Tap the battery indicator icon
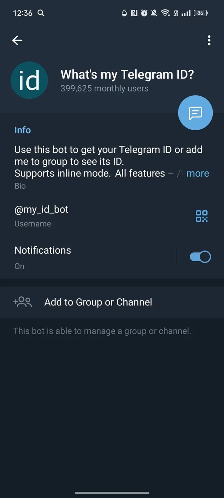224x498 pixels. tap(200, 13)
